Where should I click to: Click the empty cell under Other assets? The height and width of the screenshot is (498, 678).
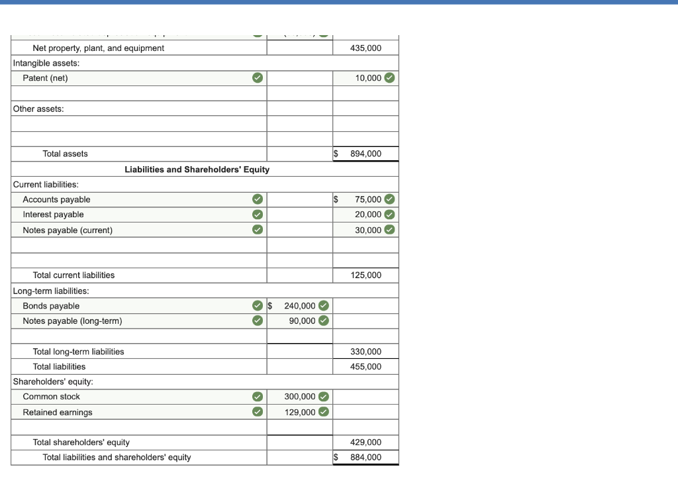pyautogui.click(x=132, y=123)
